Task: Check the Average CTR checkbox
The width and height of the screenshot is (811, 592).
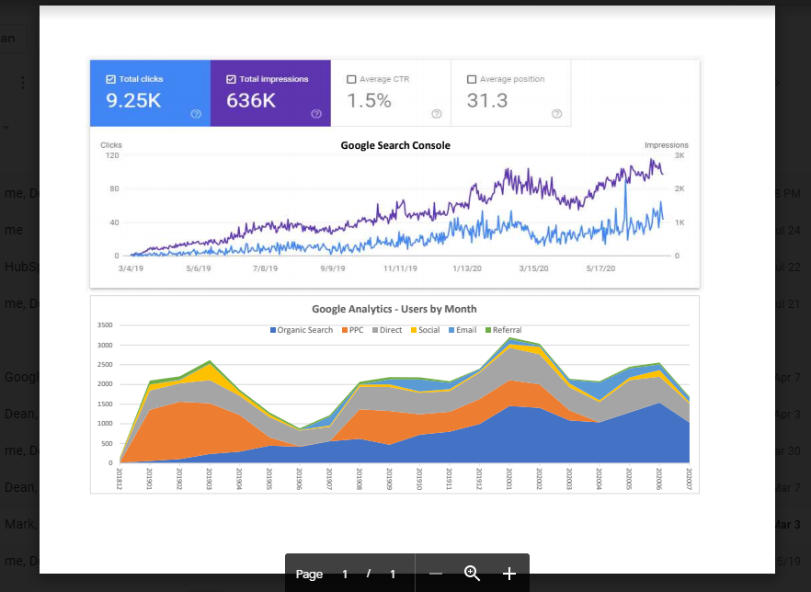Action: click(351, 79)
